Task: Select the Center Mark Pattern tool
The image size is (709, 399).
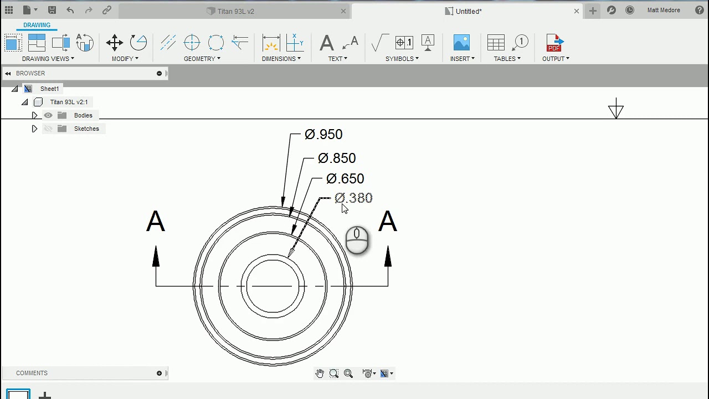Action: [x=215, y=43]
